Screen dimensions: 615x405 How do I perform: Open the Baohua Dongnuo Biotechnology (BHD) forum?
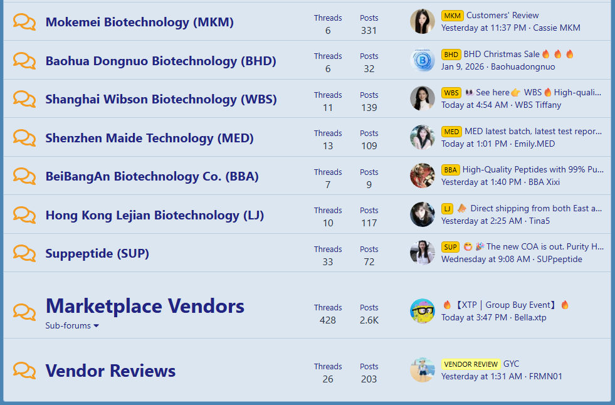(160, 61)
